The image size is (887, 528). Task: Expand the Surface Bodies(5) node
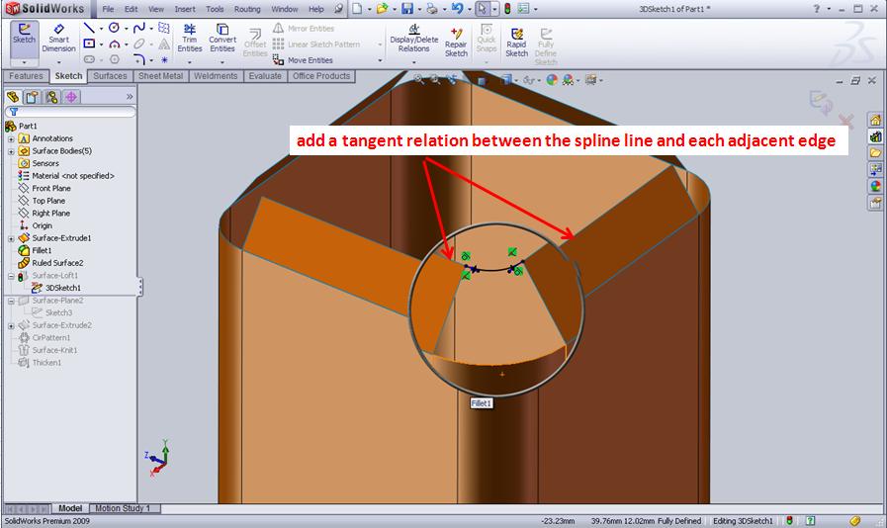point(11,151)
